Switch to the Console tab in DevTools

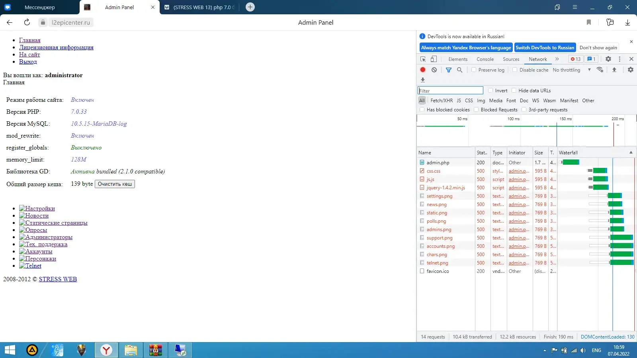485,59
